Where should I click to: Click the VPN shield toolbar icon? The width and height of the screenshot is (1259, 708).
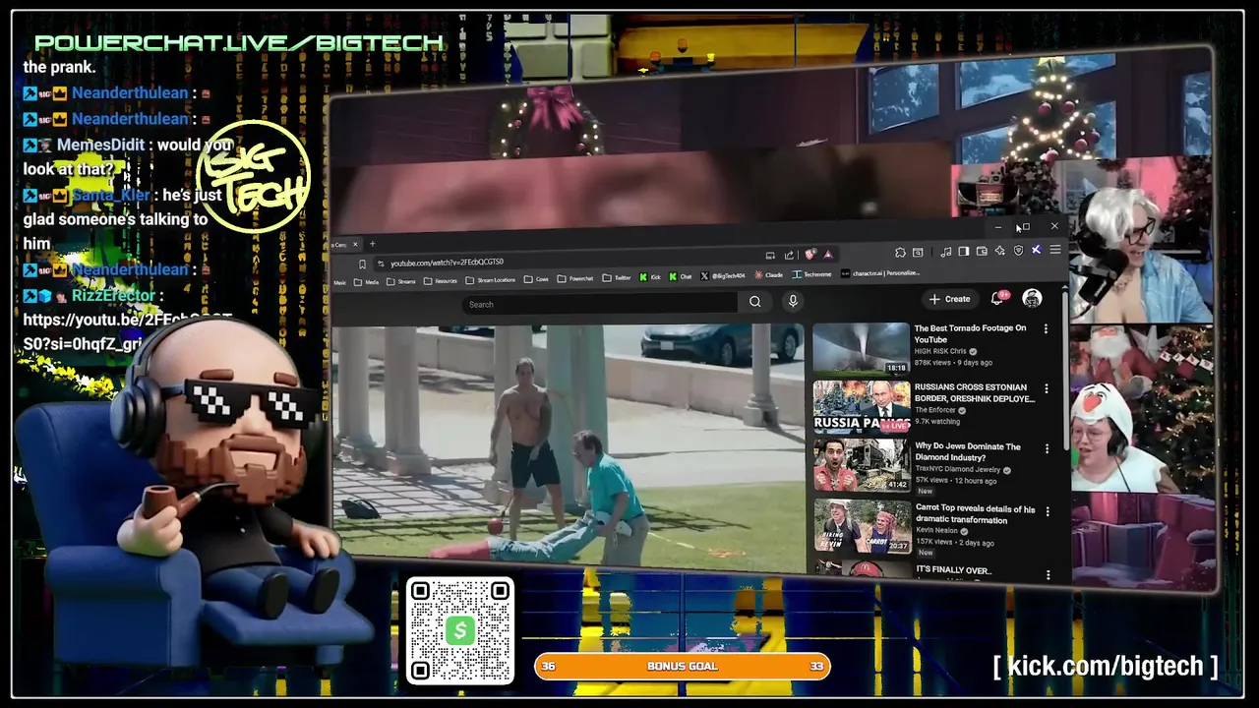tap(1018, 251)
